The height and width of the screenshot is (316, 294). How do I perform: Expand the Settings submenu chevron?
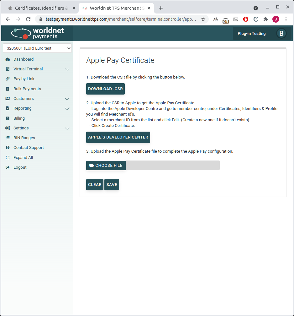click(67, 128)
